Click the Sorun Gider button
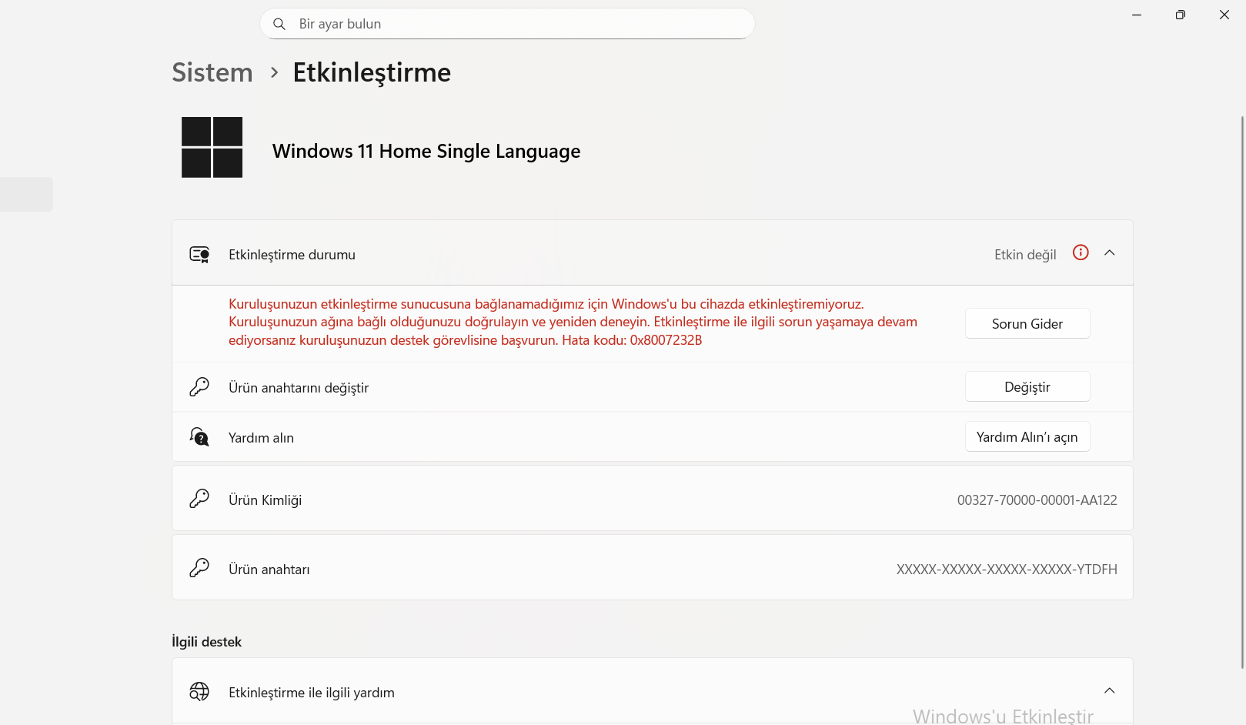 tap(1027, 323)
